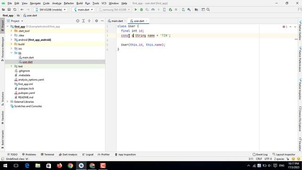Click the Stop icon in the toolbar
The height and width of the screenshot is (170, 302).
(x=176, y=9)
